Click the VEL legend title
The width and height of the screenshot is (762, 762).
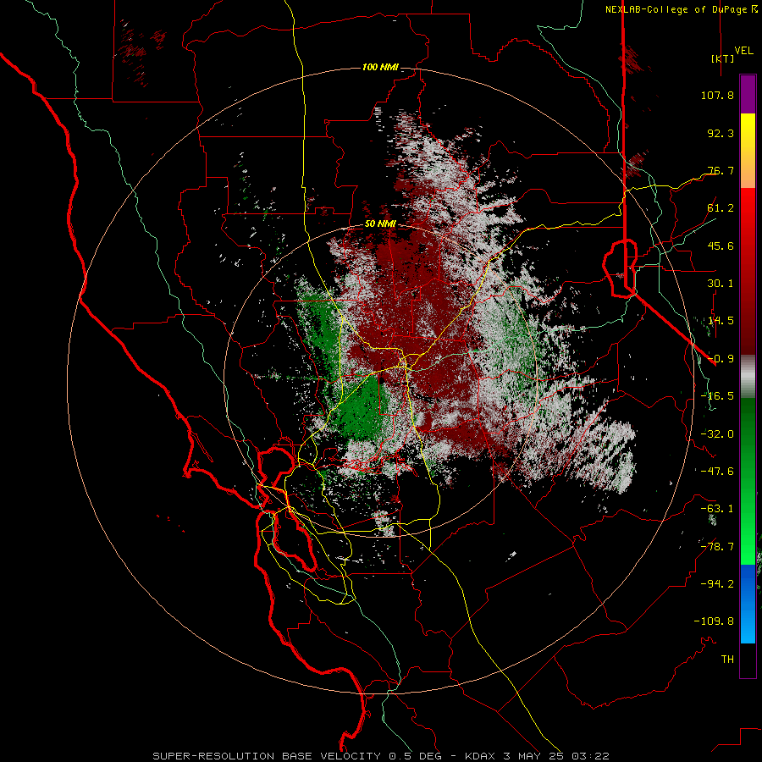tap(743, 51)
